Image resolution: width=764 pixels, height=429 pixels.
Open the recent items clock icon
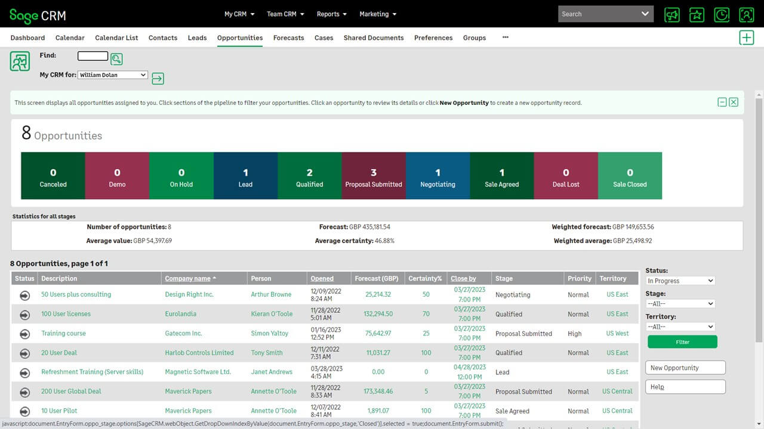click(722, 15)
